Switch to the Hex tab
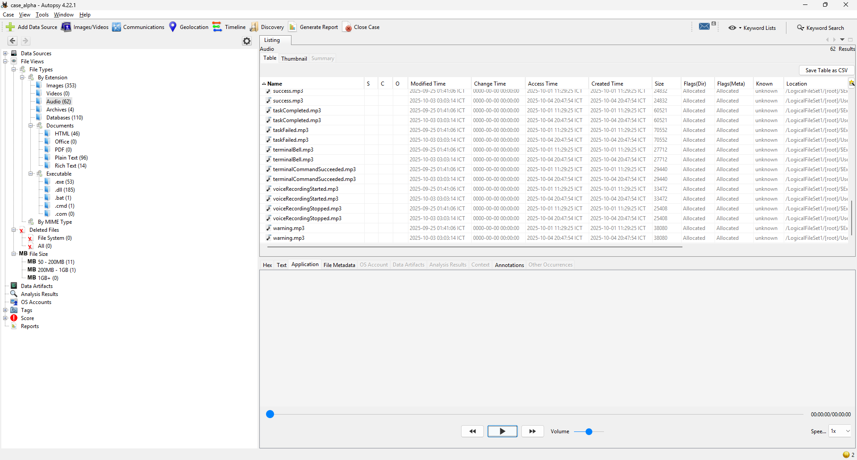The height and width of the screenshot is (460, 857). 267,265
